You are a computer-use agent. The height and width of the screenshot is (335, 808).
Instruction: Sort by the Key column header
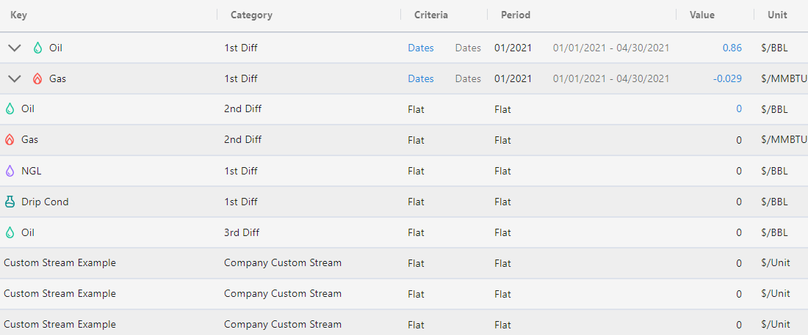pos(18,15)
